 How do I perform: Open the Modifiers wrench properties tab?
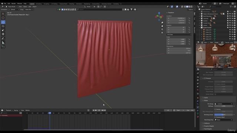coord(198,101)
